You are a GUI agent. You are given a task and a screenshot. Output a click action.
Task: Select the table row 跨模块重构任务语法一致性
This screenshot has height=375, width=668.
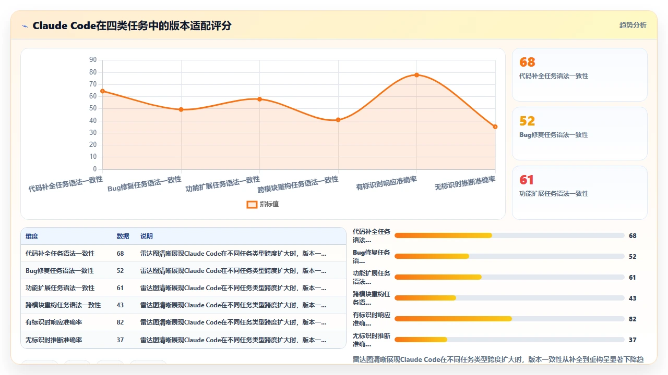click(183, 305)
